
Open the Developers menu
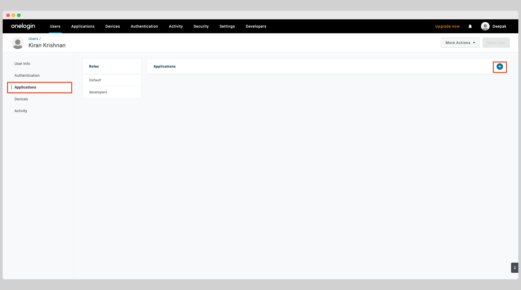tap(256, 26)
